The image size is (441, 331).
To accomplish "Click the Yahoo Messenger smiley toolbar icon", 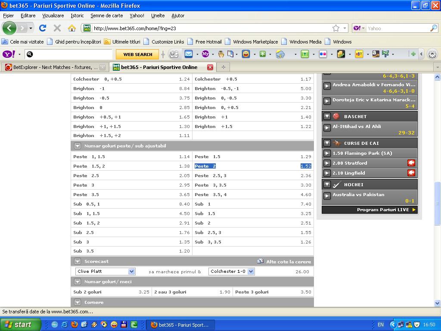I will tap(246, 54).
